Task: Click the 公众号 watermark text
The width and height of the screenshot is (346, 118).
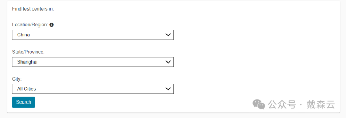Action: pyautogui.click(x=282, y=104)
